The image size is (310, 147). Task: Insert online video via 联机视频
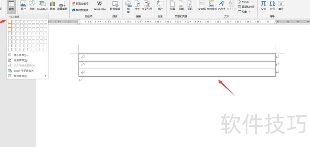click(x=115, y=6)
